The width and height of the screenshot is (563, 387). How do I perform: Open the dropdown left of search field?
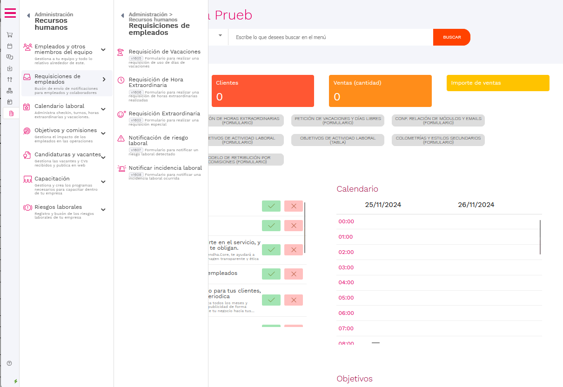220,36
